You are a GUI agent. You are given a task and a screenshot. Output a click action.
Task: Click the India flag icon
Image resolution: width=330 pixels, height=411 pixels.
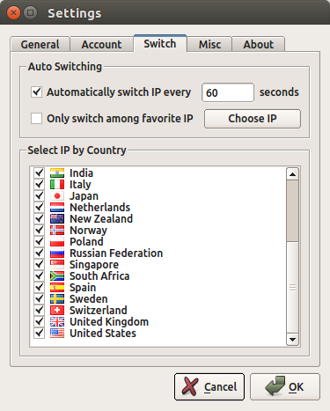(57, 173)
